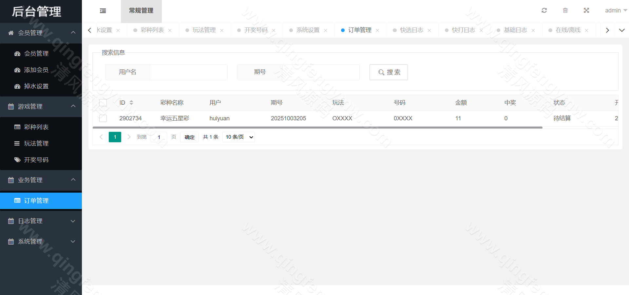Collapse the sidebar with the menu icon
The width and height of the screenshot is (629, 295).
click(x=103, y=11)
